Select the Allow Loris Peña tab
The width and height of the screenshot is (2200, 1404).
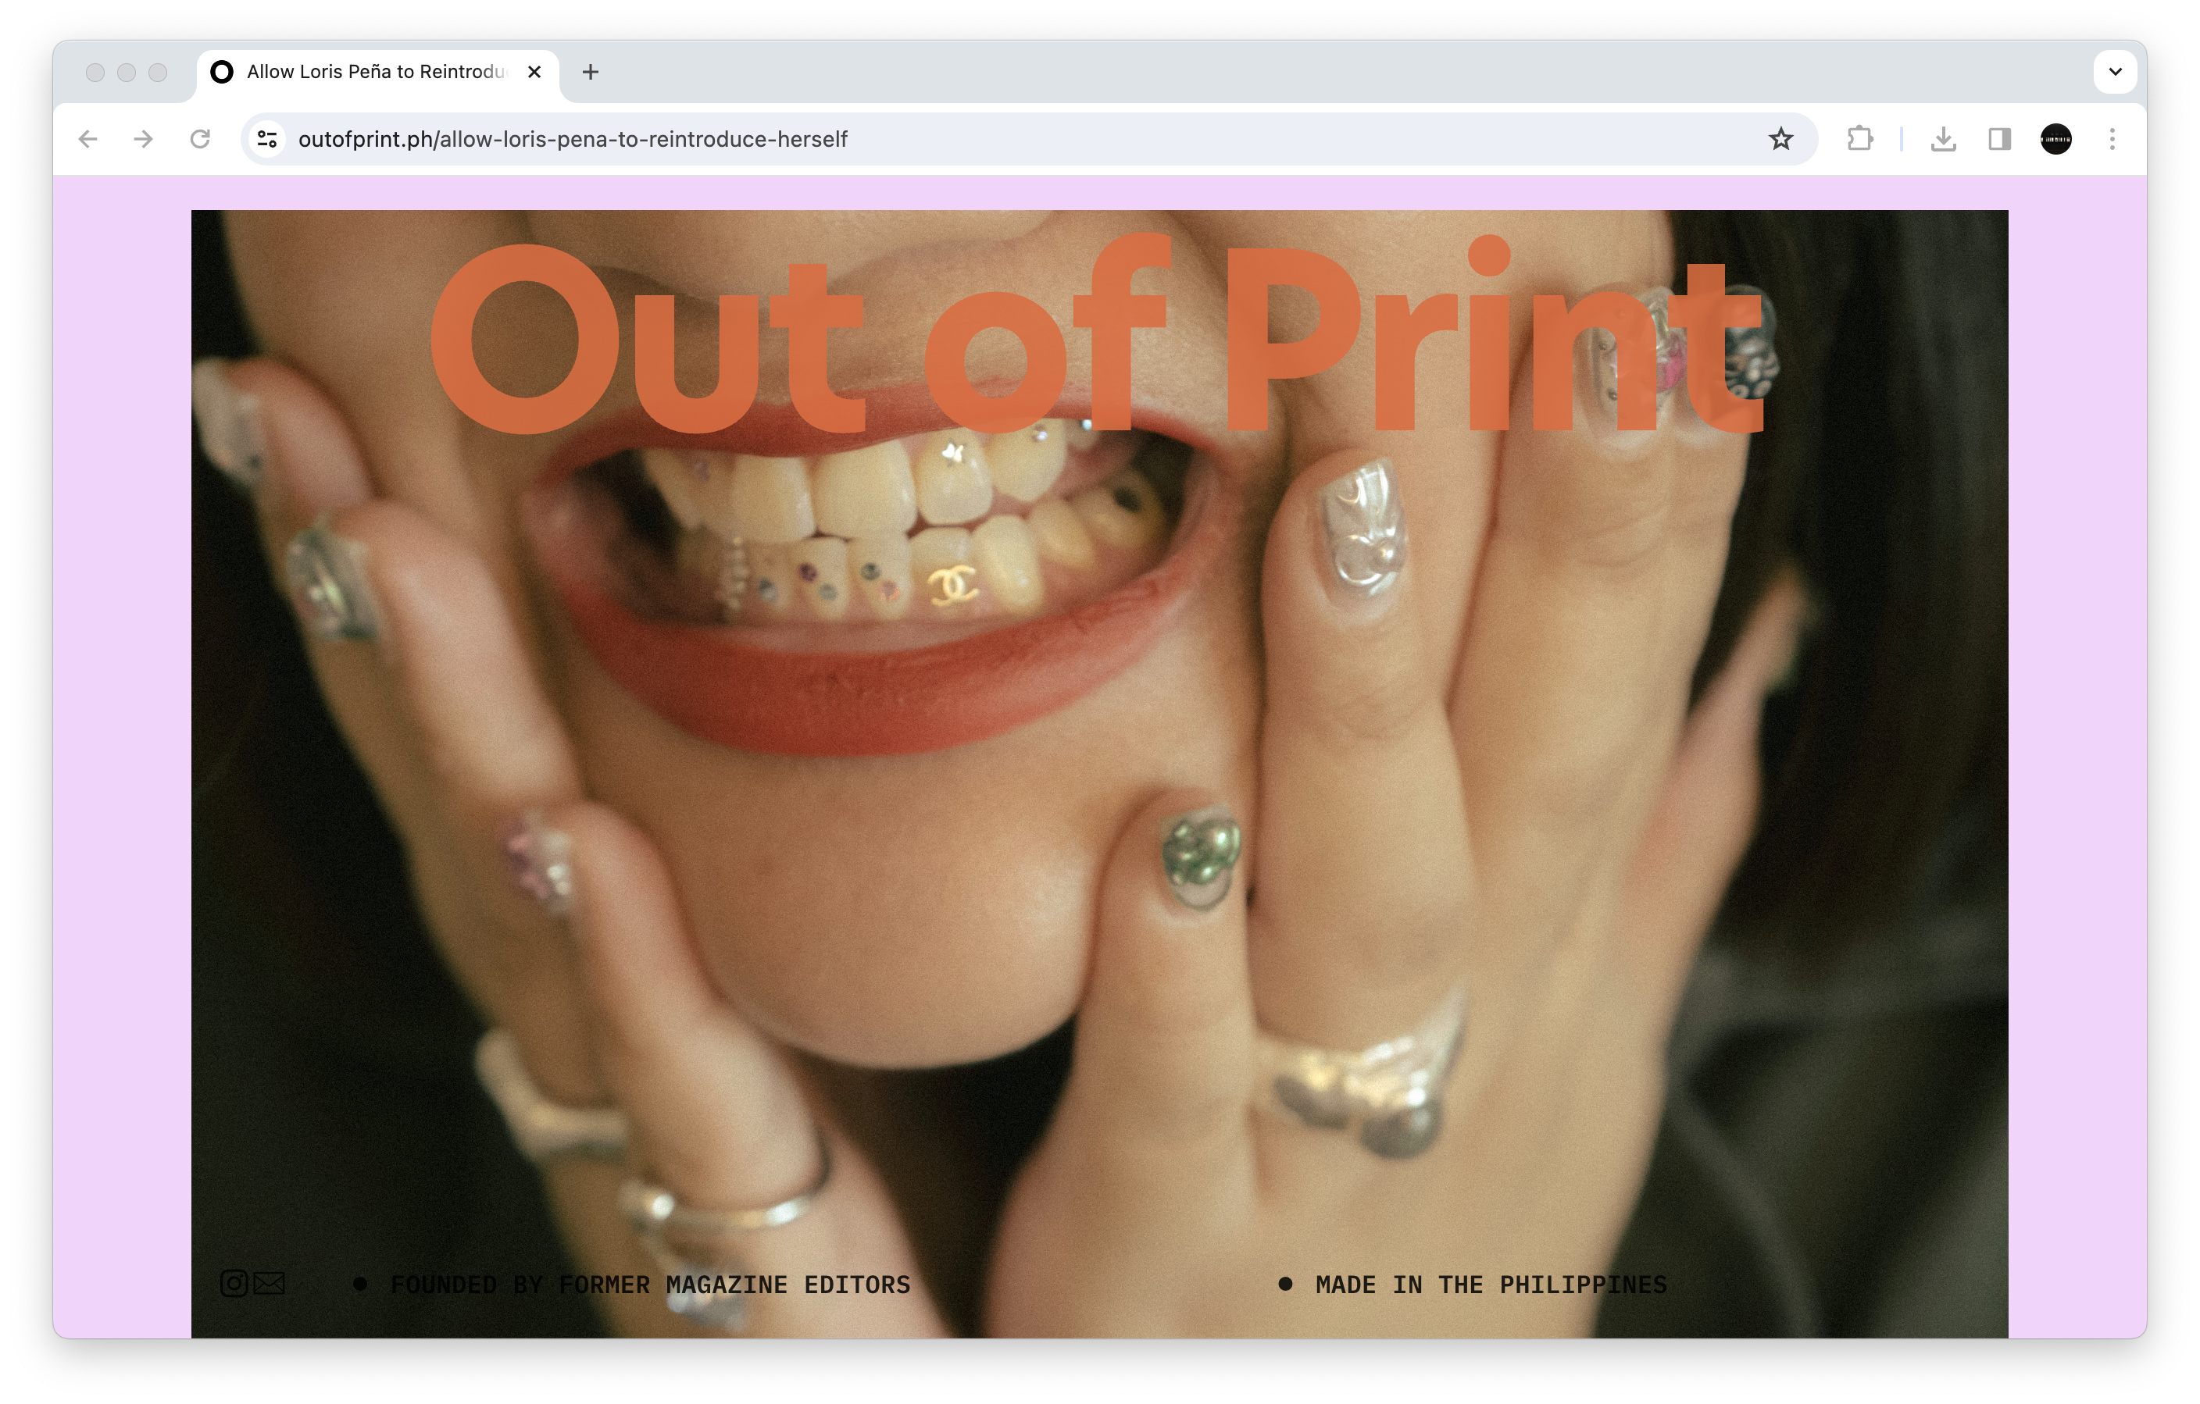(374, 72)
